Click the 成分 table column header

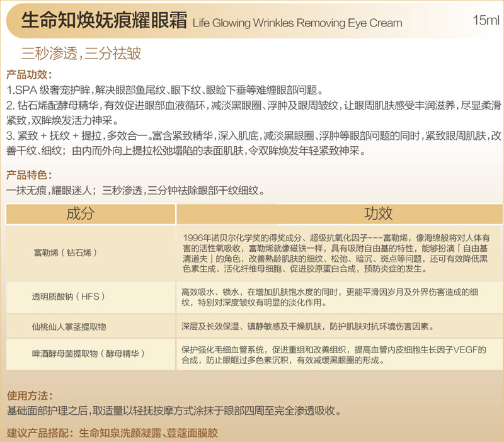point(80,213)
